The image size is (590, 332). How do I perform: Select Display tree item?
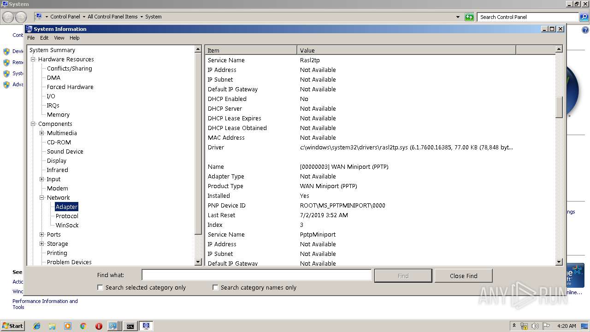(57, 160)
